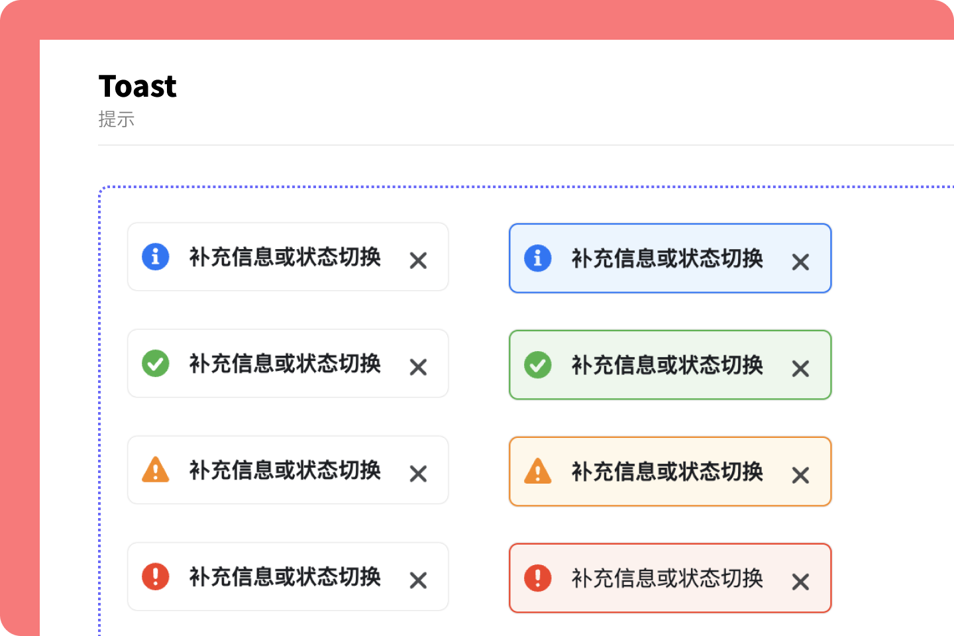954x636 pixels.
Task: Click the info icon in blue-filled toast
Action: tap(538, 258)
